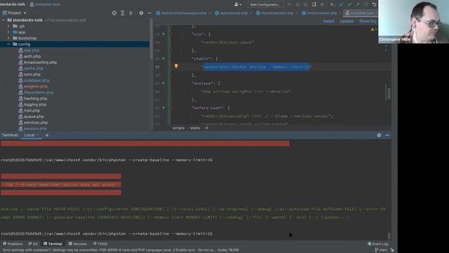The height and width of the screenshot is (253, 449).
Task: Open filesystems.php file
Action: pos(39,92)
